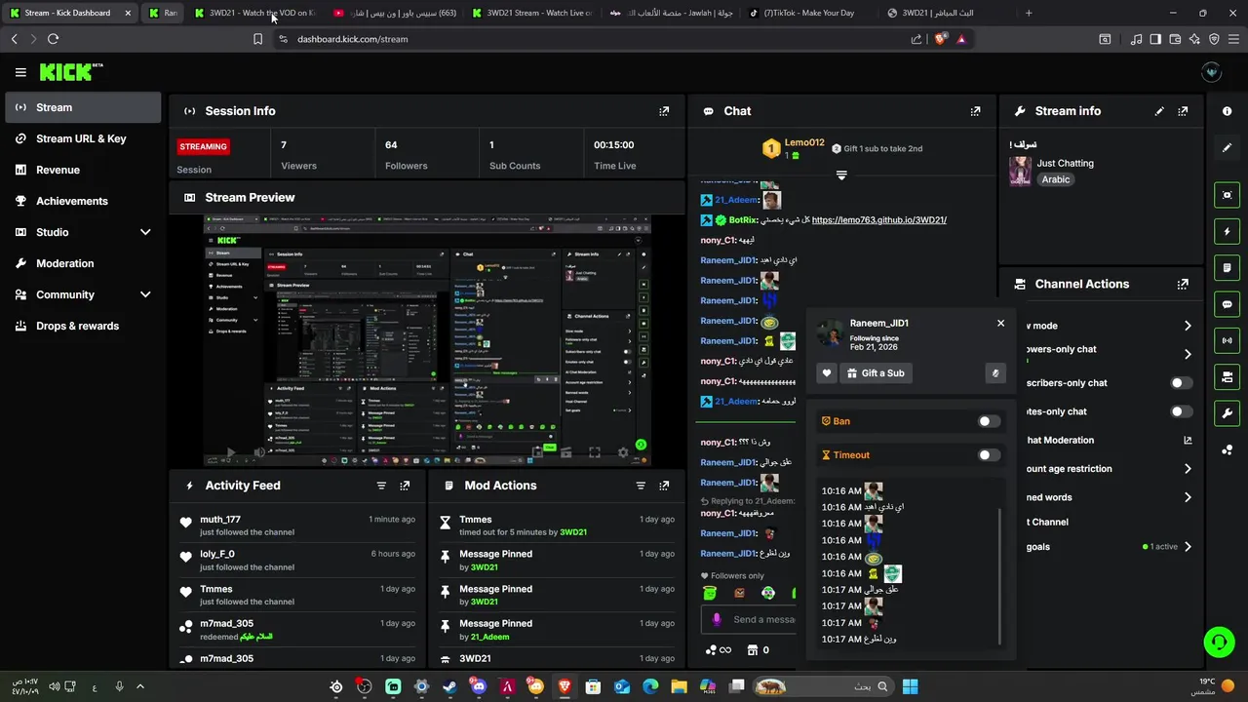Open Achievements in the sidebar

83,201
